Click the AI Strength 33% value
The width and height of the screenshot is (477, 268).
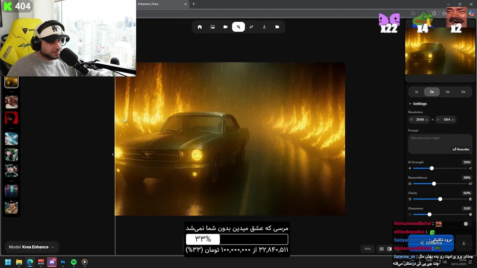click(x=467, y=162)
